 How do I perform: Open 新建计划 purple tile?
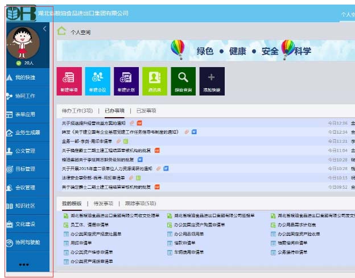(x=126, y=81)
